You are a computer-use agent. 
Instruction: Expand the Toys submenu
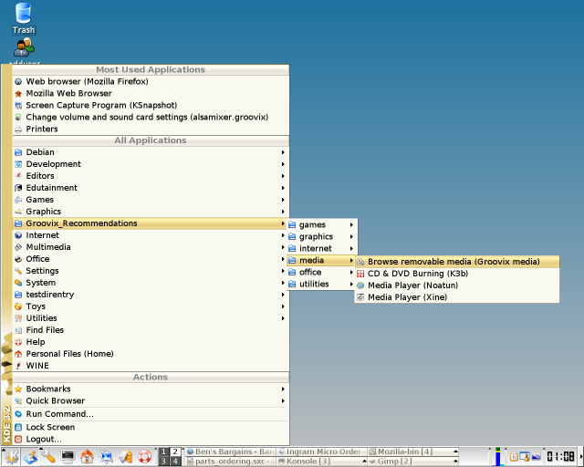coord(151,306)
